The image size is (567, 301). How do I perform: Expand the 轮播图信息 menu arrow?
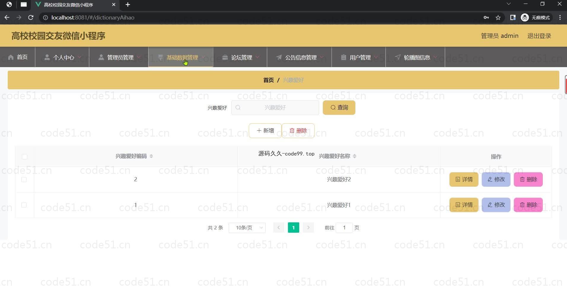pyautogui.click(x=435, y=57)
